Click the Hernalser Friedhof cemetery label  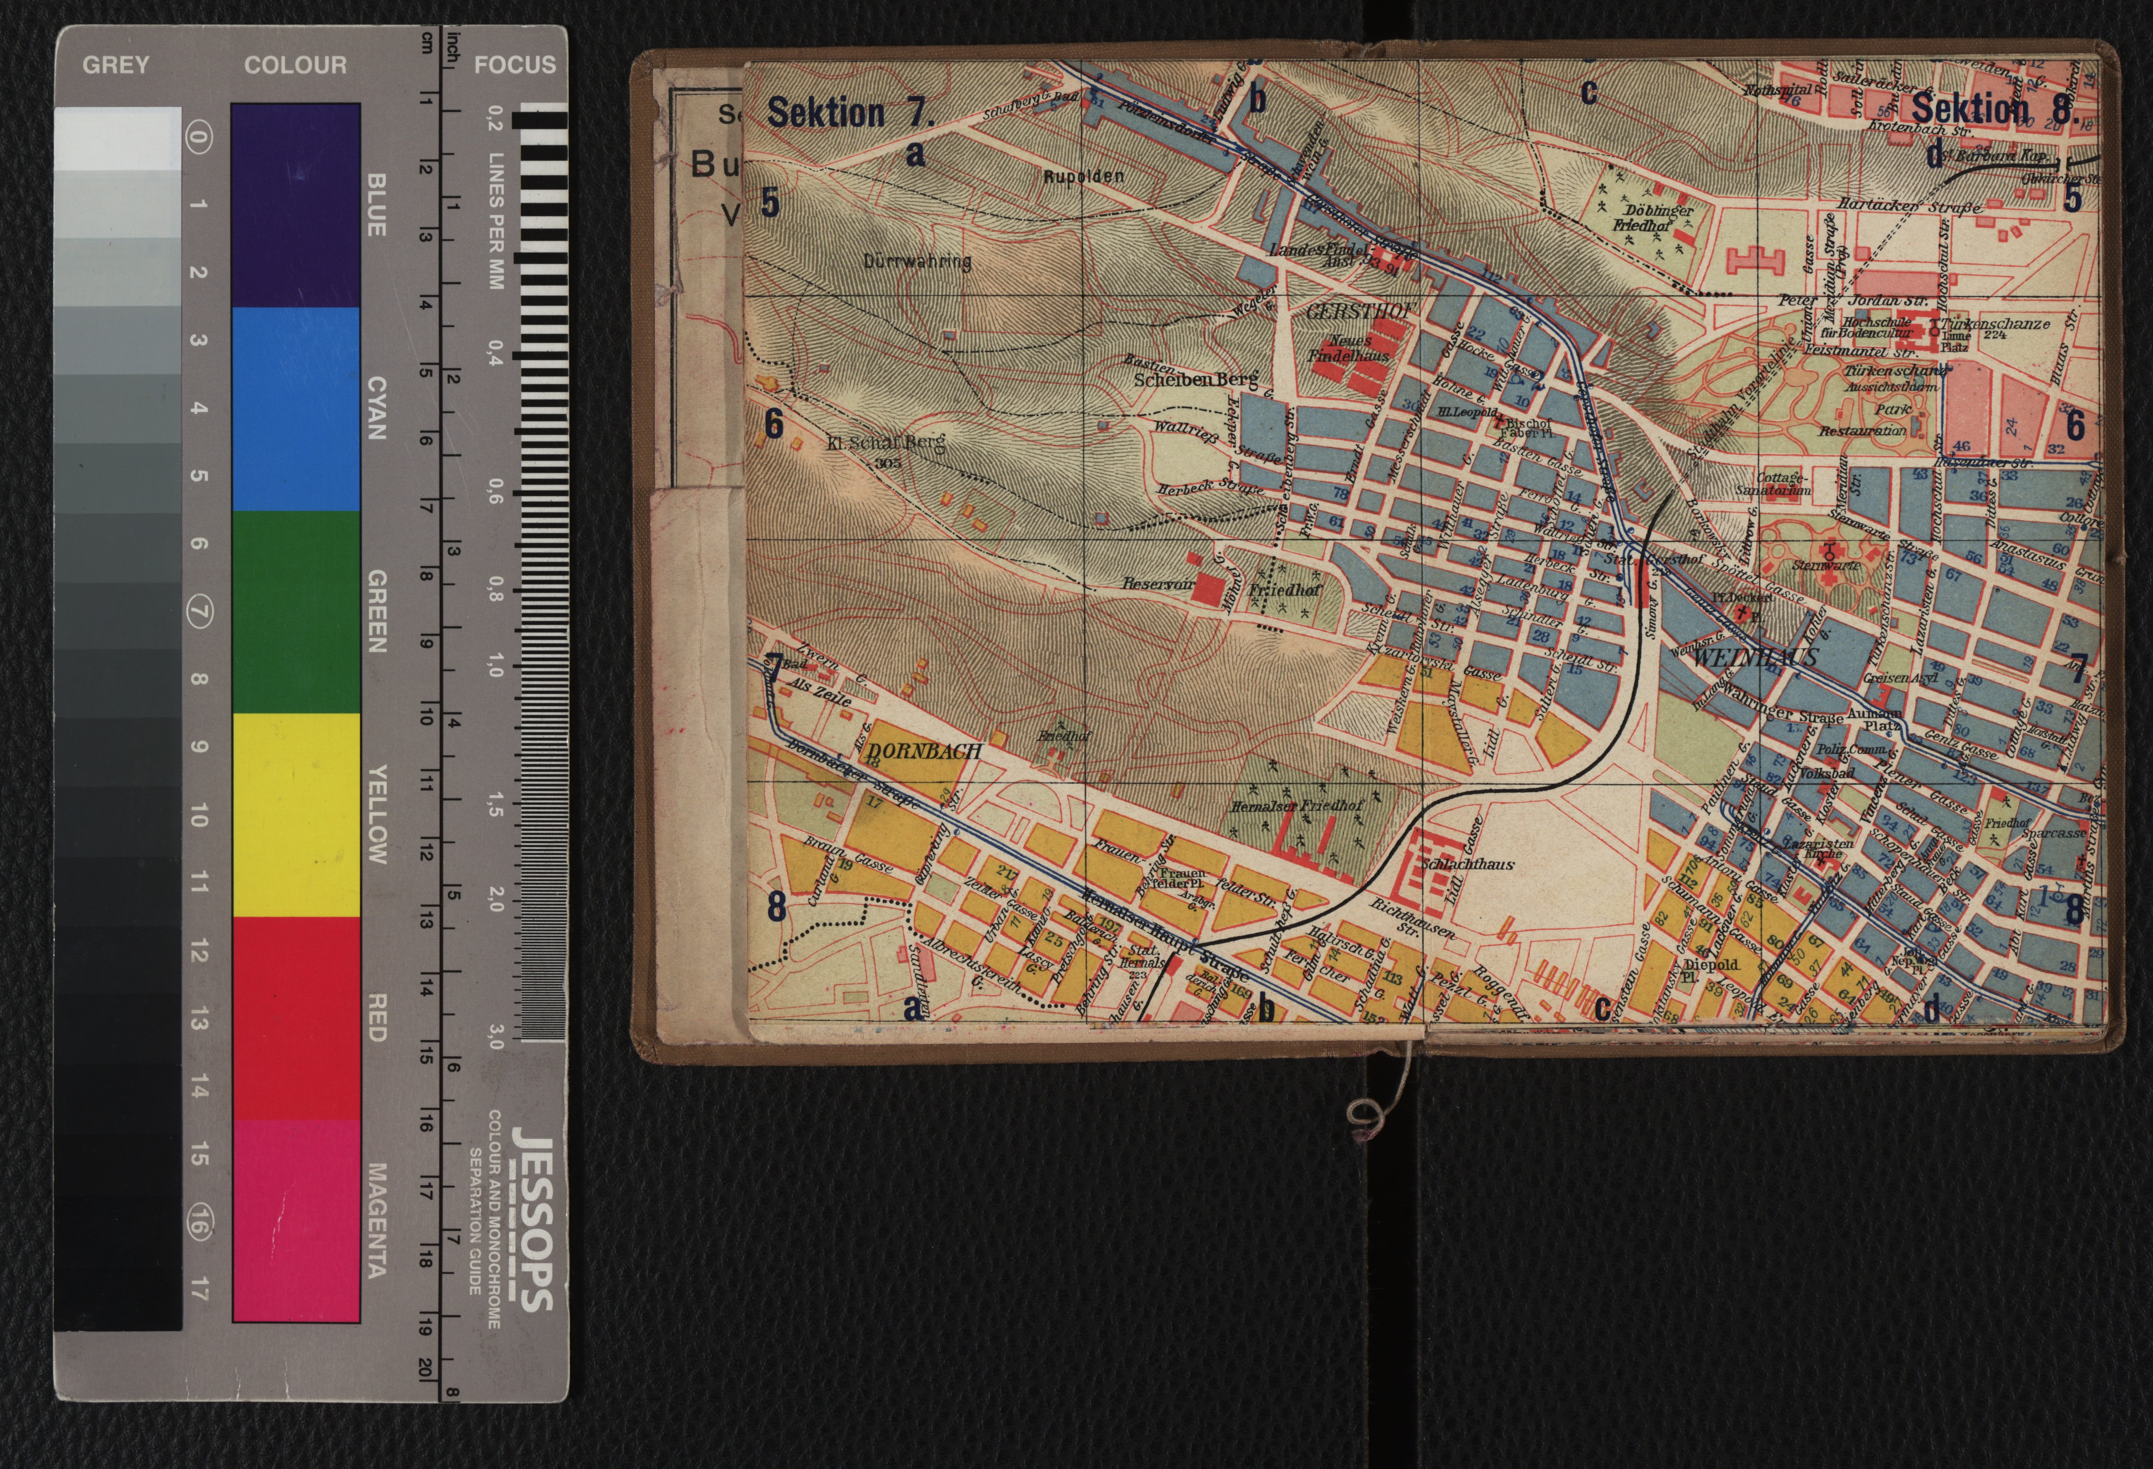tap(1296, 806)
